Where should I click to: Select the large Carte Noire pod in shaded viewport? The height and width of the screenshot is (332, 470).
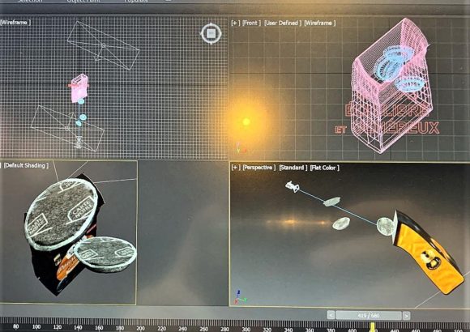[62, 214]
